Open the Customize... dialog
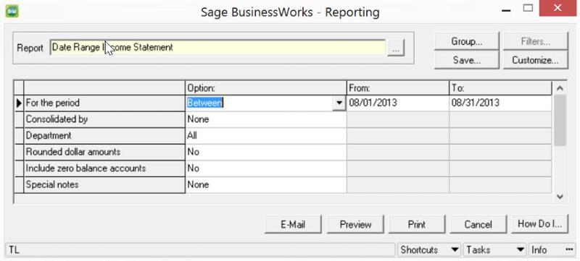This screenshot has height=261, width=580. pyautogui.click(x=535, y=60)
